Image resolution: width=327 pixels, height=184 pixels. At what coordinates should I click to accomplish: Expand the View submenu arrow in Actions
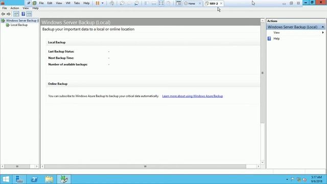coord(323,33)
